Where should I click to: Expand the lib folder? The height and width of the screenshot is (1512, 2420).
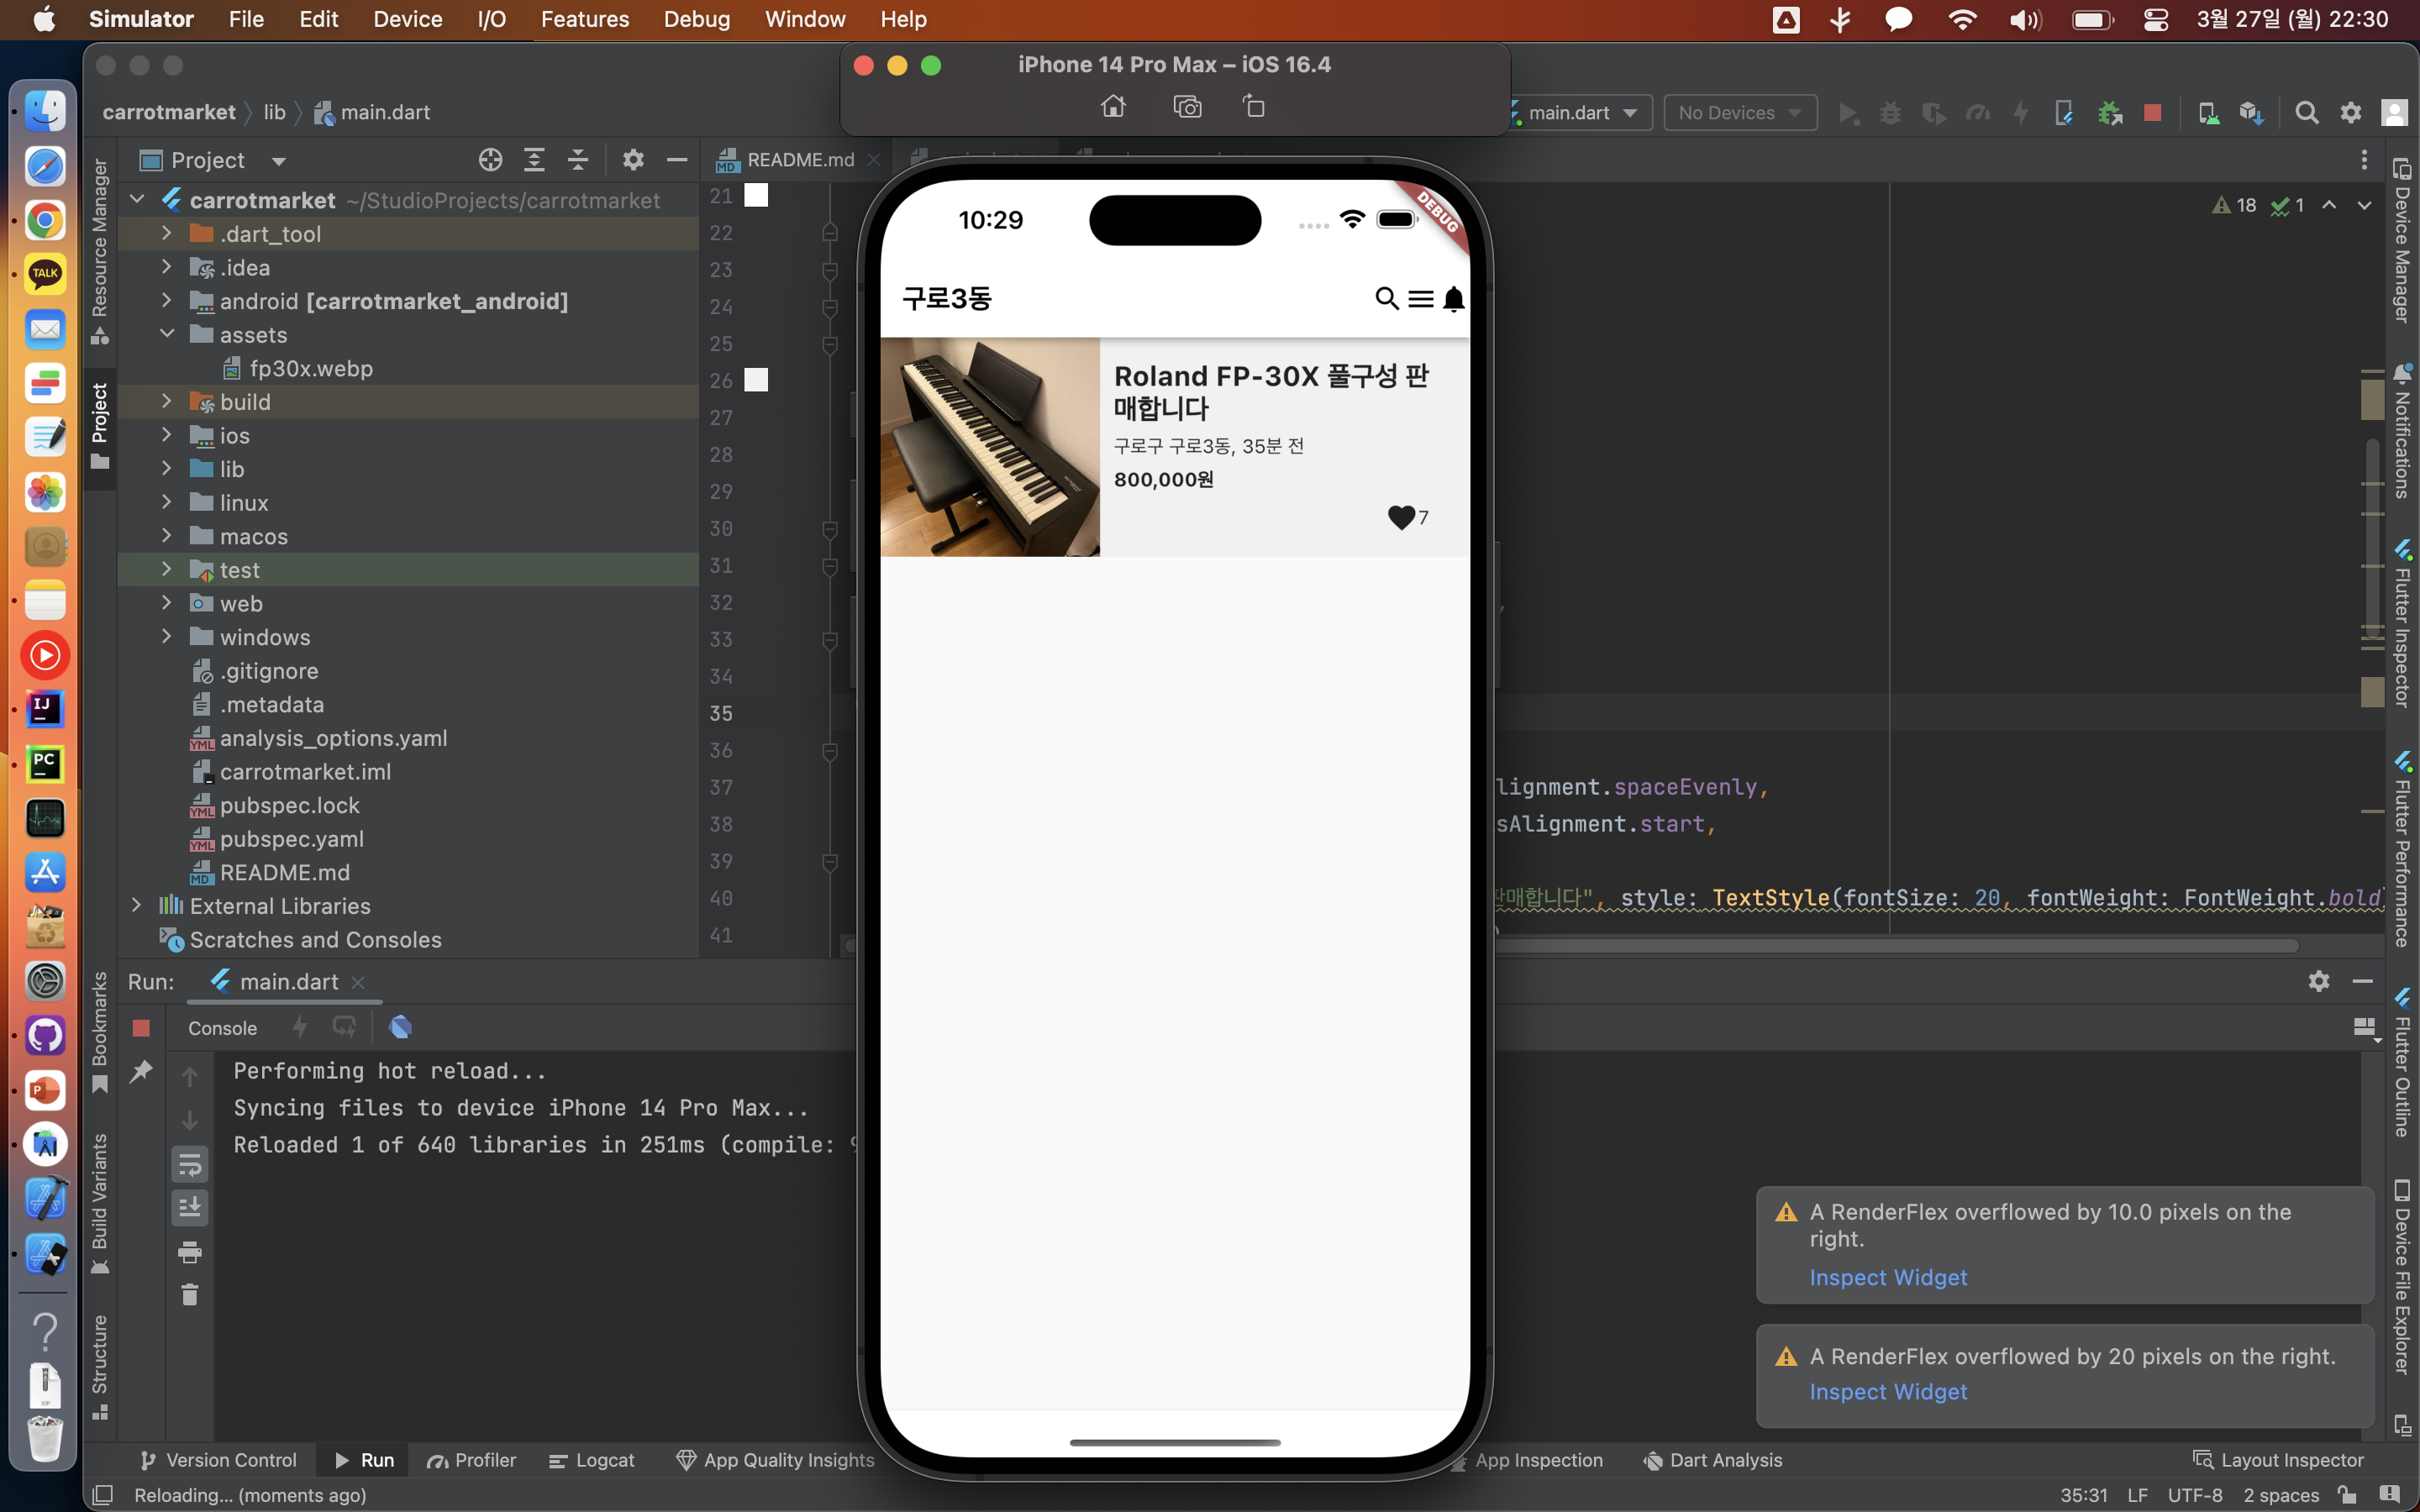167,468
